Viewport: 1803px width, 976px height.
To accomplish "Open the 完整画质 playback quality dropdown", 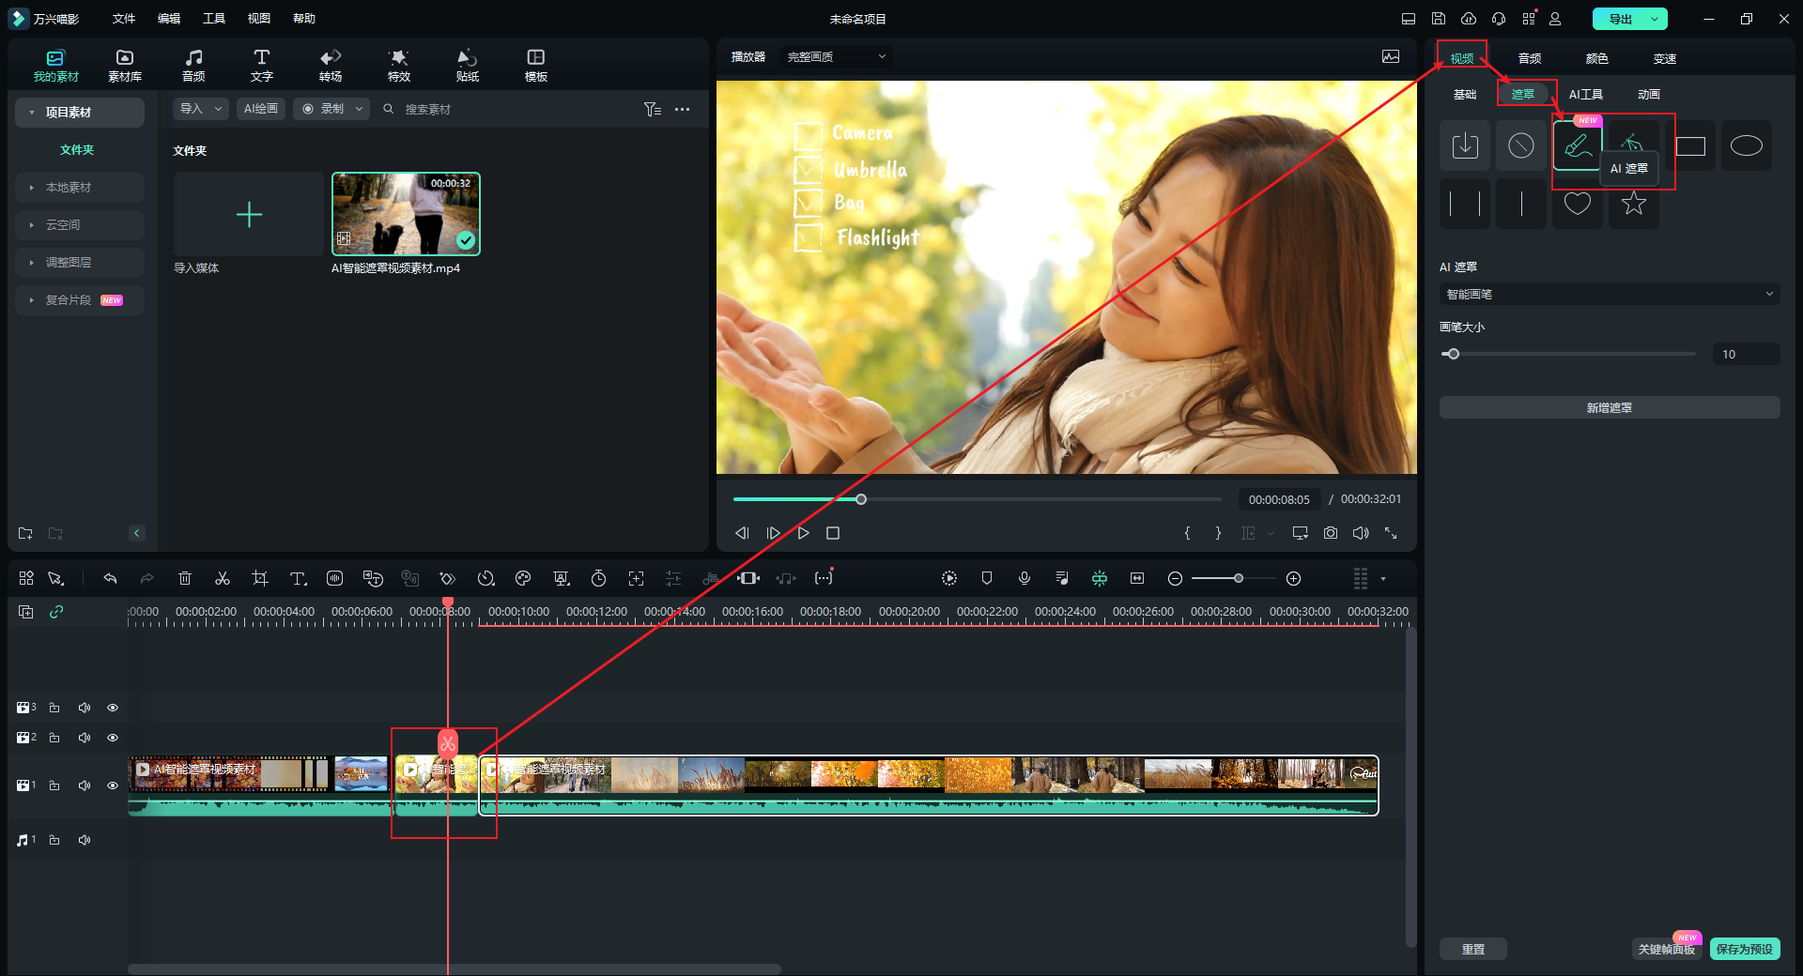I will (836, 57).
